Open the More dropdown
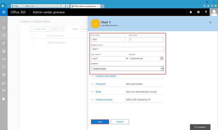The height and width of the screenshot is (130, 218). click(57, 29)
